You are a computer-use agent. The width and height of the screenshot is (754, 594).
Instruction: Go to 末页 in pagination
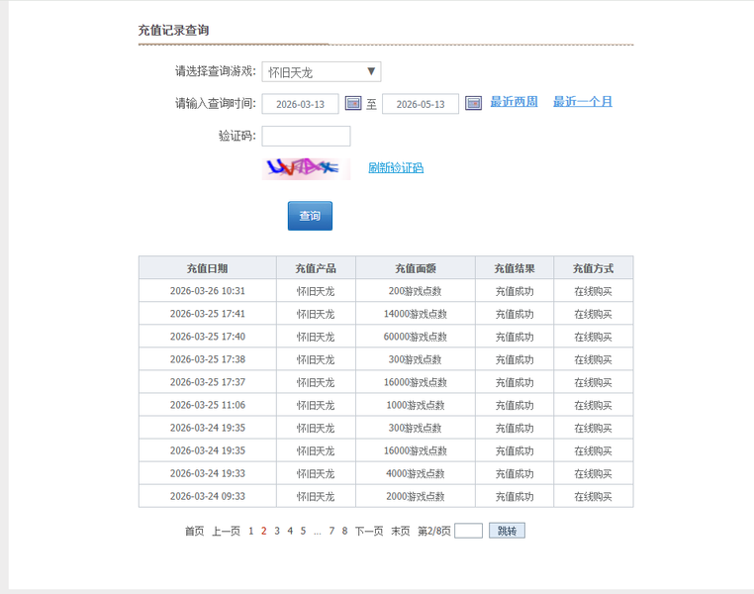point(400,531)
